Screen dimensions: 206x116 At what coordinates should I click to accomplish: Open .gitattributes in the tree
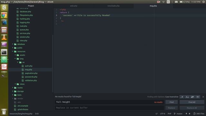23,109
